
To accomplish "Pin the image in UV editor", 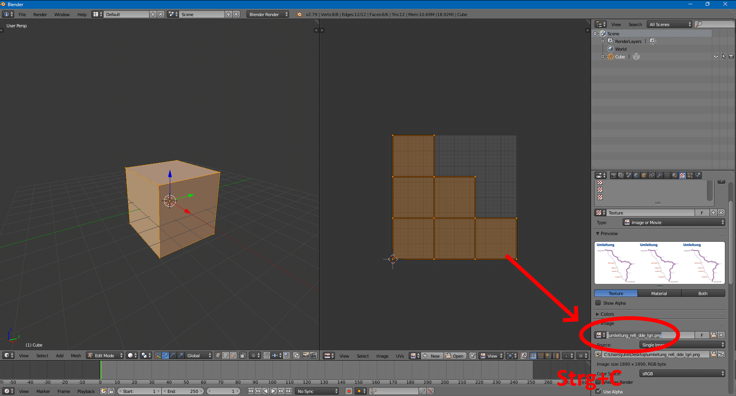I will [x=473, y=356].
